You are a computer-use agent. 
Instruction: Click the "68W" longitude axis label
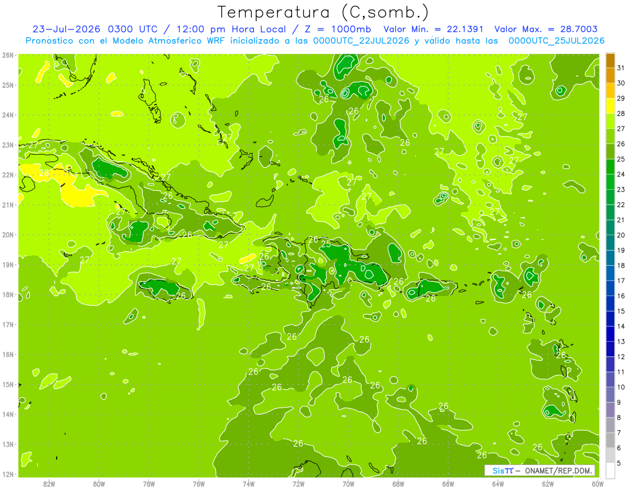coord(398,484)
